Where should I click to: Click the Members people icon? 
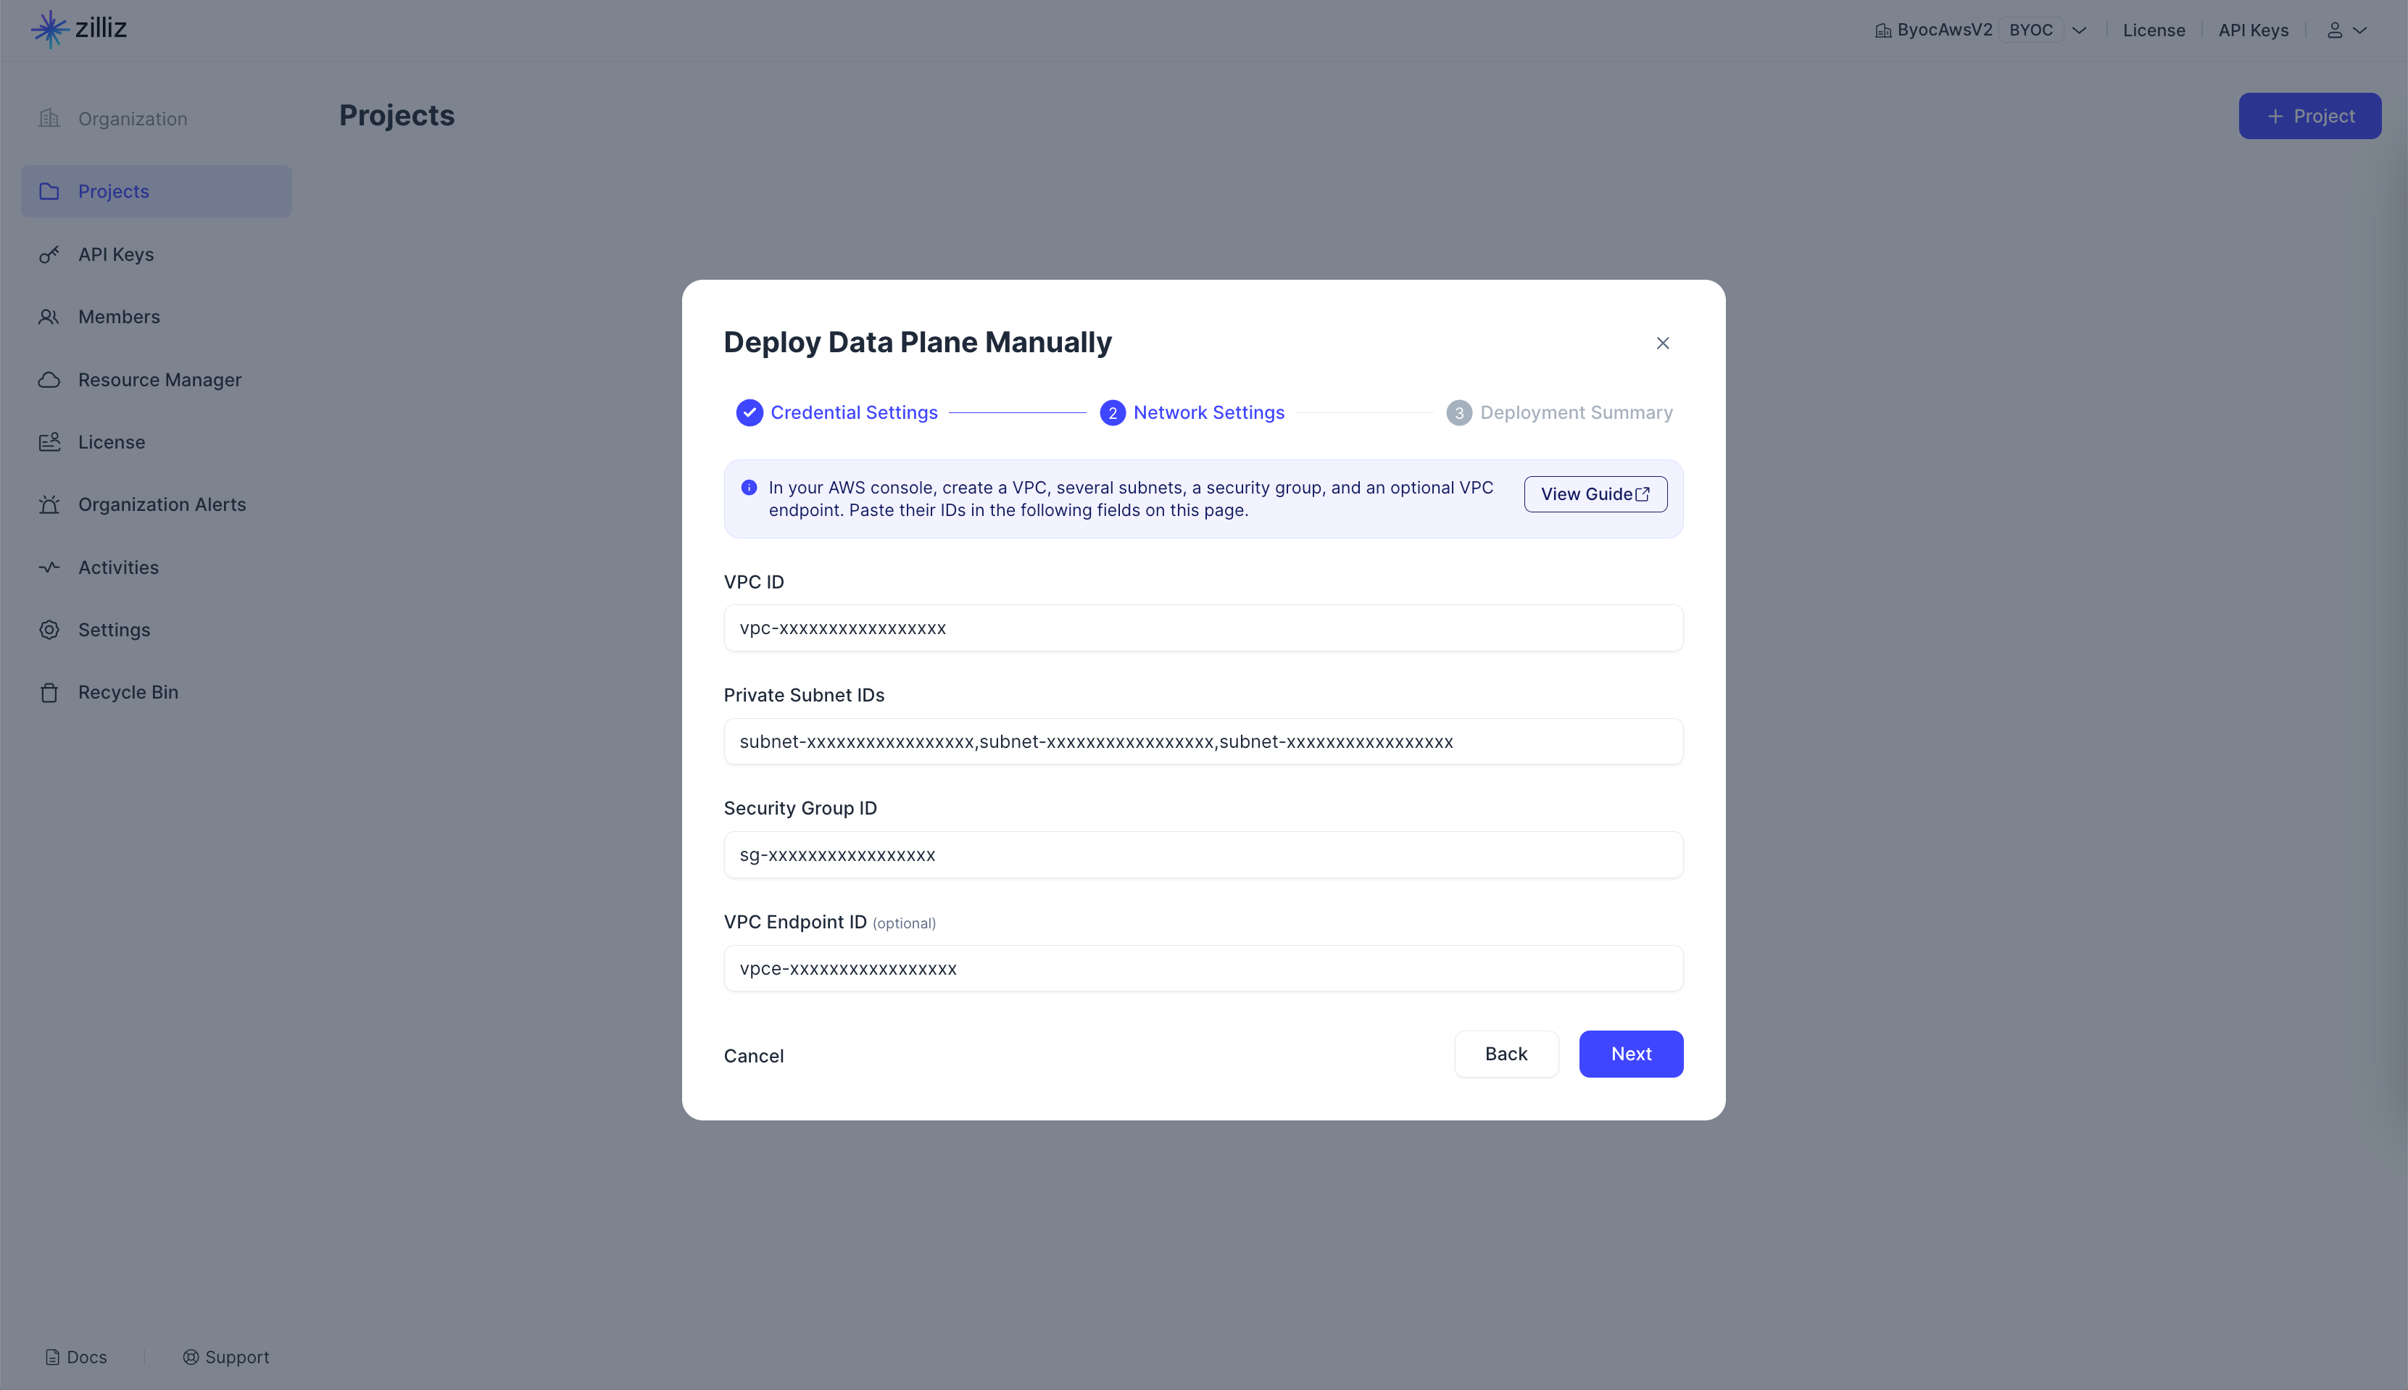coord(49,317)
